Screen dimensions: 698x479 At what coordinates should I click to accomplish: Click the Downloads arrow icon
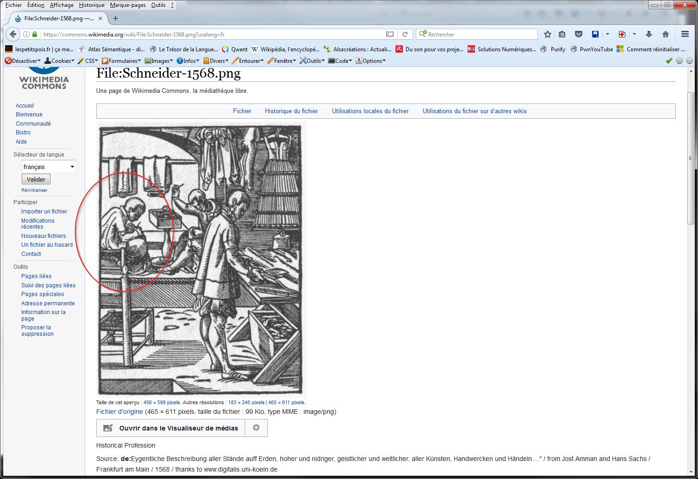[x=649, y=34]
